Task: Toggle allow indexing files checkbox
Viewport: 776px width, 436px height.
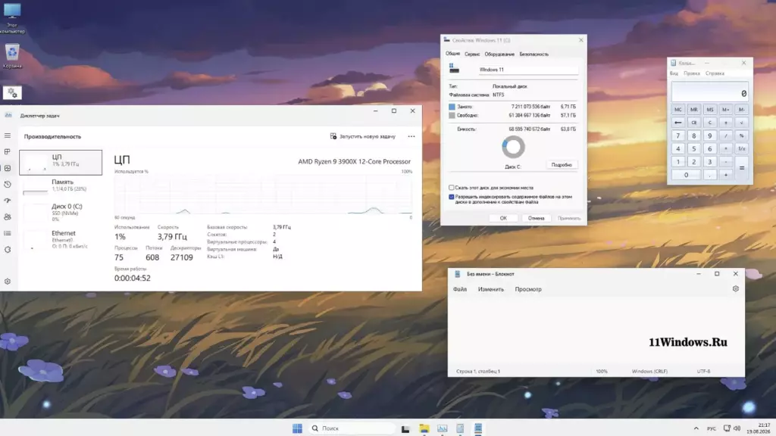Action: tap(452, 197)
